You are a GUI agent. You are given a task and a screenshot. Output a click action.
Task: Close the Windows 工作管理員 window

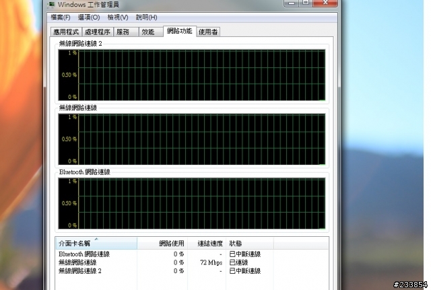[325, 3]
